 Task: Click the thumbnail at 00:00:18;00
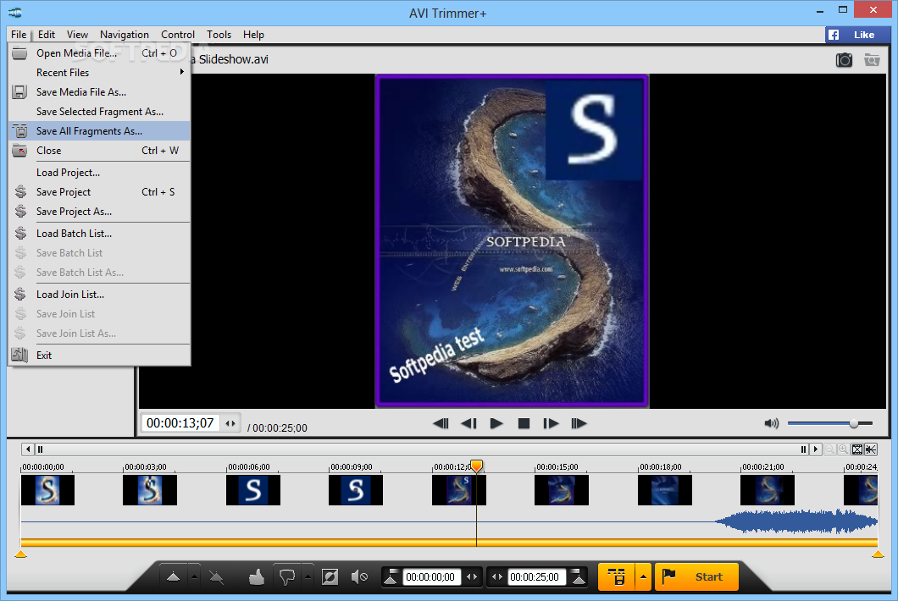point(665,490)
